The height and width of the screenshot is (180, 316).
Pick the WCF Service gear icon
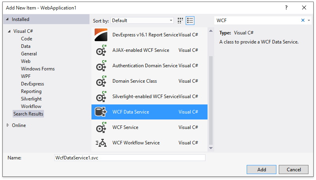point(101,127)
